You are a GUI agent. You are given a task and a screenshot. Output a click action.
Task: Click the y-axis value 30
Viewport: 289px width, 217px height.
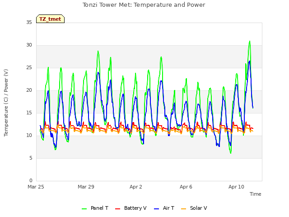pos(29,45)
